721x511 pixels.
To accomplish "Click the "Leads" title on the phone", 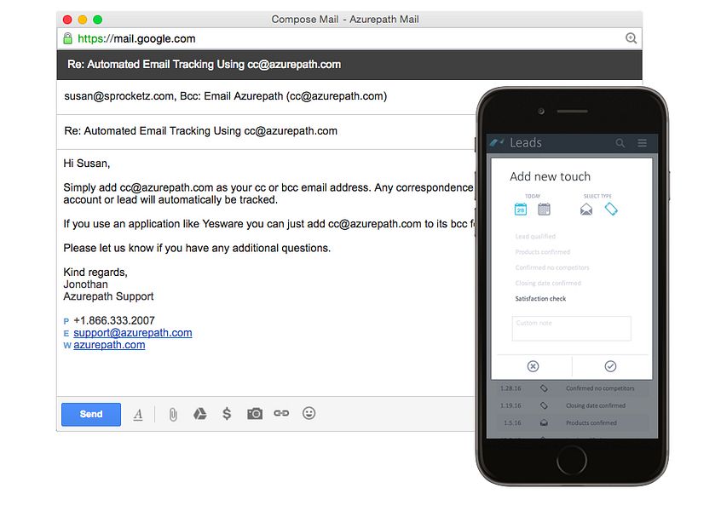I will [526, 143].
